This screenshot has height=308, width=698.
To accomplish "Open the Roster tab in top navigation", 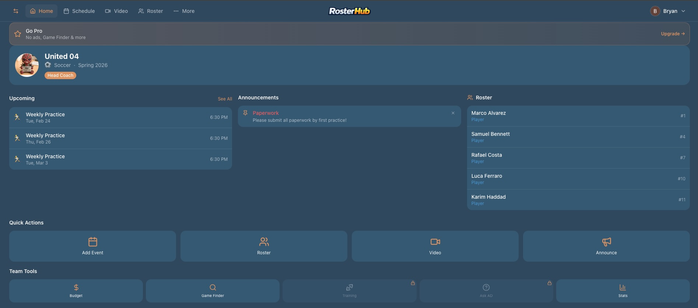I will pyautogui.click(x=151, y=11).
